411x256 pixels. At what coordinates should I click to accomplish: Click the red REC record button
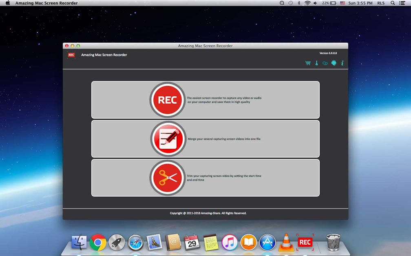[x=167, y=100]
